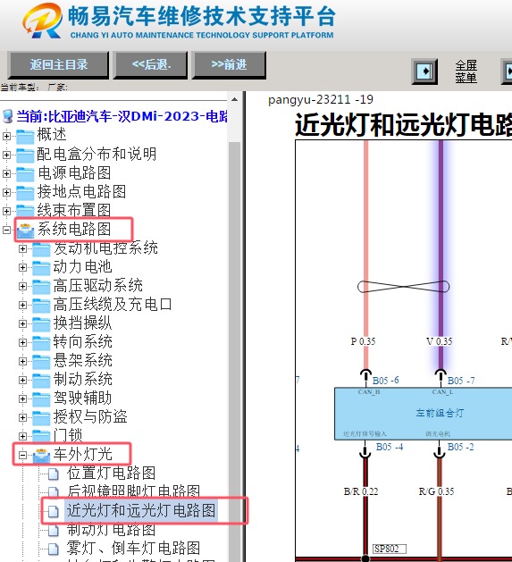Go back with the <<后退 button

point(151,65)
